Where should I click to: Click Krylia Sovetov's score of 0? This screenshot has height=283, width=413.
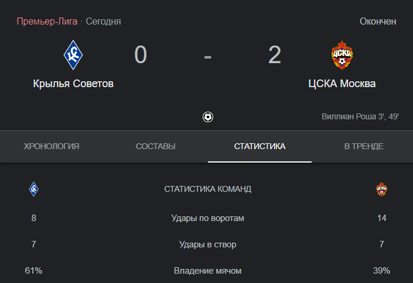tap(141, 55)
